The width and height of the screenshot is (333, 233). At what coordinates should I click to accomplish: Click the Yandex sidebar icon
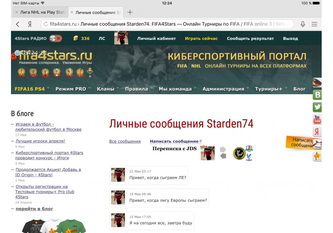click(317, 132)
